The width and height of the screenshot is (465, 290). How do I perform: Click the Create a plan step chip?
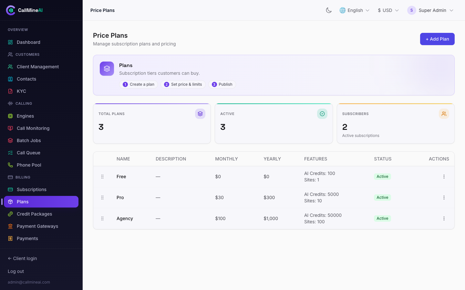(x=139, y=84)
